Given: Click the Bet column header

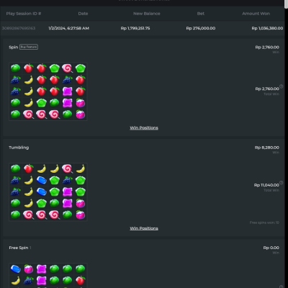Looking at the screenshot, I should click(x=201, y=14).
